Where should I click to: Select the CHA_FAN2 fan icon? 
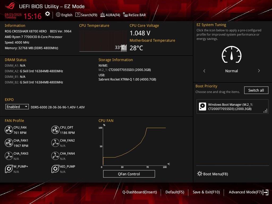click(x=55, y=143)
